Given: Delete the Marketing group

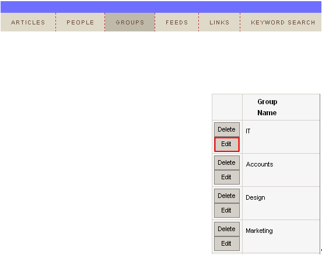Looking at the screenshot, I should [x=227, y=229].
